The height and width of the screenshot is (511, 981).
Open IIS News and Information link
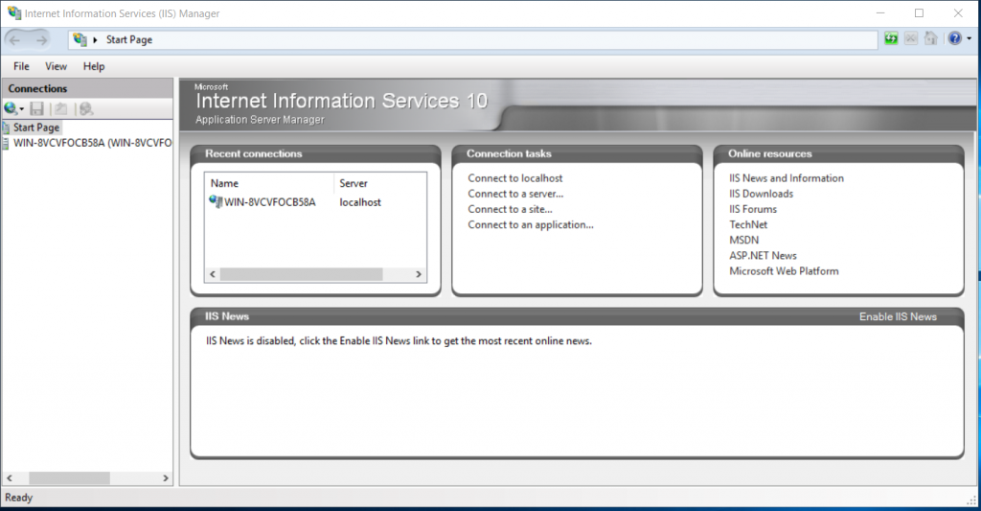tap(787, 178)
